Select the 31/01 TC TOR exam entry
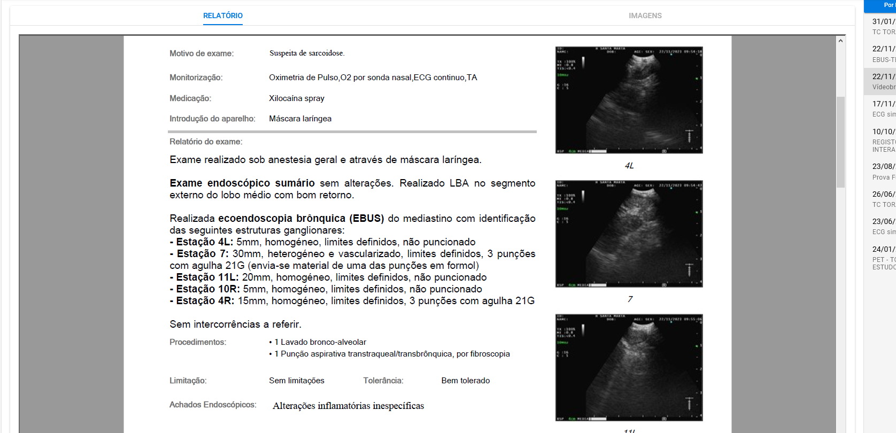896x433 pixels. (x=883, y=26)
